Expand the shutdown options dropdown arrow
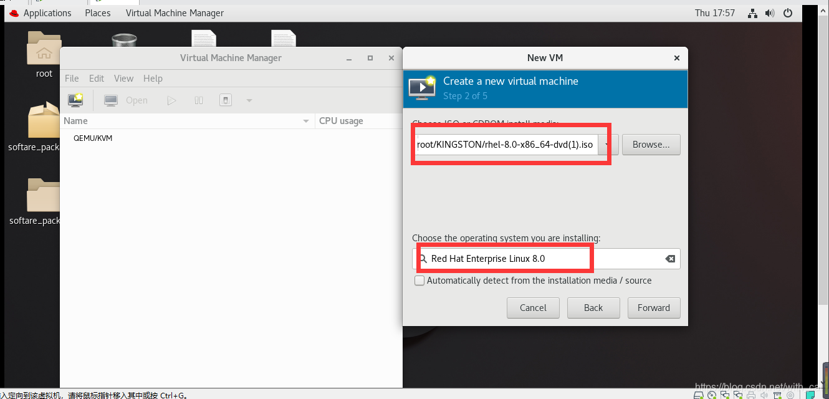The height and width of the screenshot is (399, 829). click(x=249, y=100)
